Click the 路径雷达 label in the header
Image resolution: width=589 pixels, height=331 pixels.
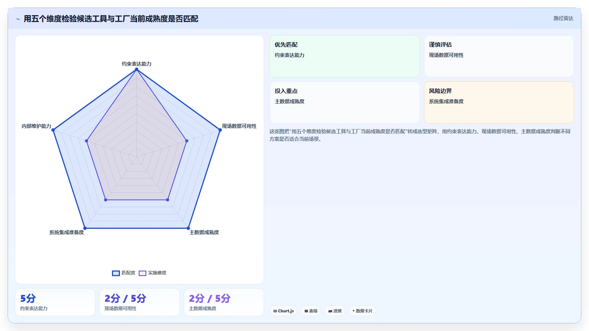tap(563, 18)
